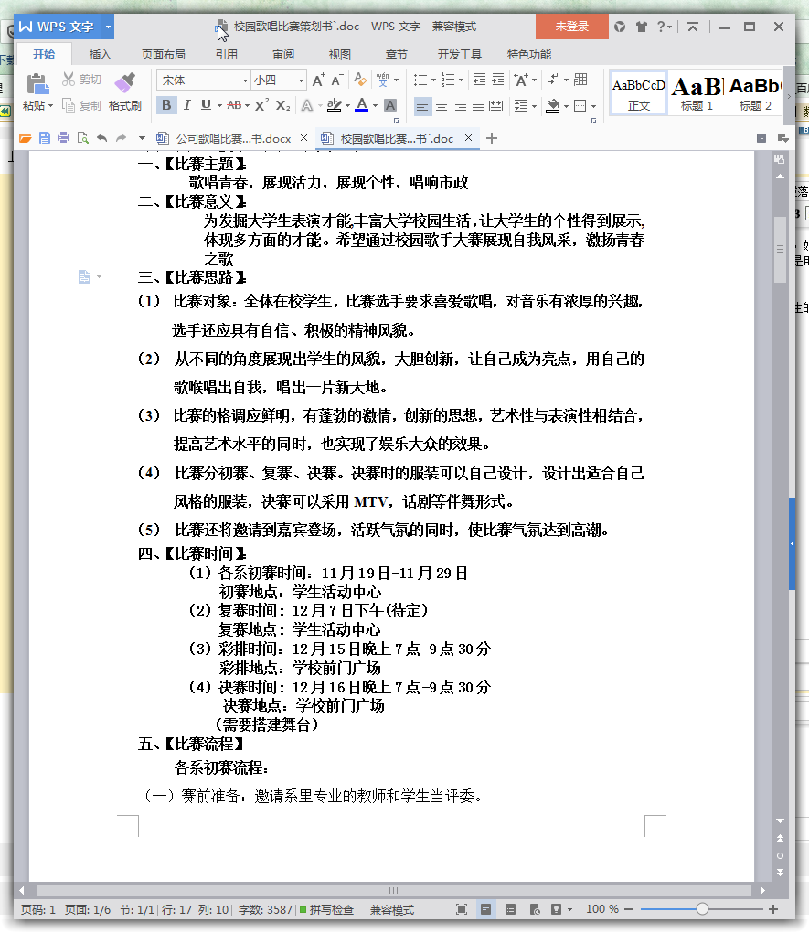The image size is (809, 933).
Task: Open the numbered list dropdown
Action: (461, 80)
